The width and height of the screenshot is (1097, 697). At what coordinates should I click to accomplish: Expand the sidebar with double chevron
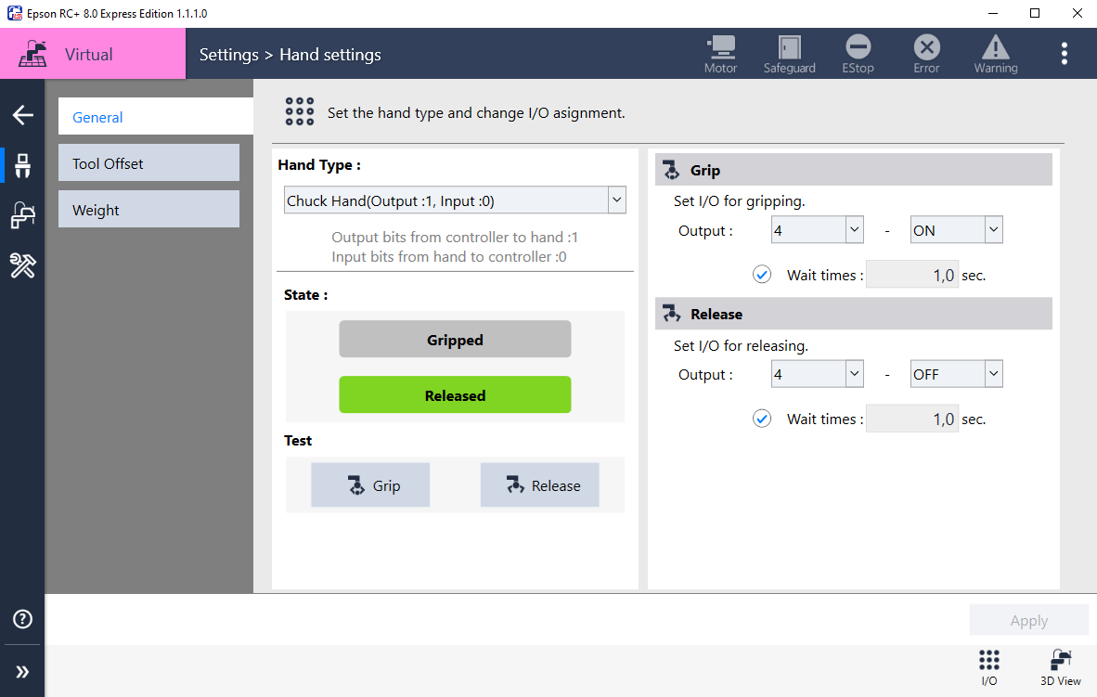22,672
